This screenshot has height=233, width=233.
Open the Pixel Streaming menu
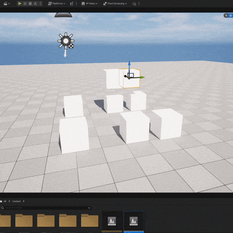point(115,3)
